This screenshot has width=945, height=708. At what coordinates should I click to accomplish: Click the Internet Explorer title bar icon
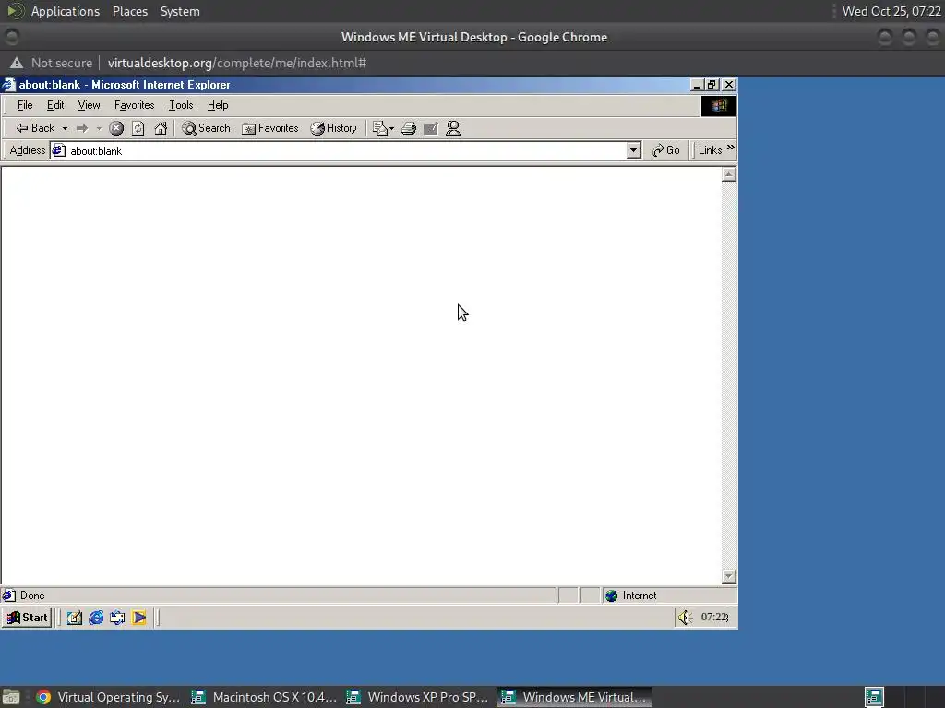(8, 84)
